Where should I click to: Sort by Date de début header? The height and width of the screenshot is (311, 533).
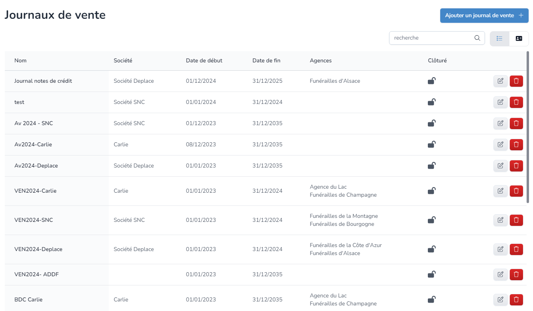[x=204, y=61]
